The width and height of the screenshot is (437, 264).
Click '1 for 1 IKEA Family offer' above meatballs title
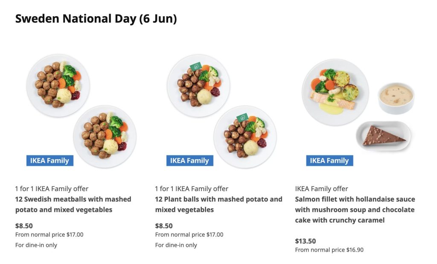tap(52, 189)
